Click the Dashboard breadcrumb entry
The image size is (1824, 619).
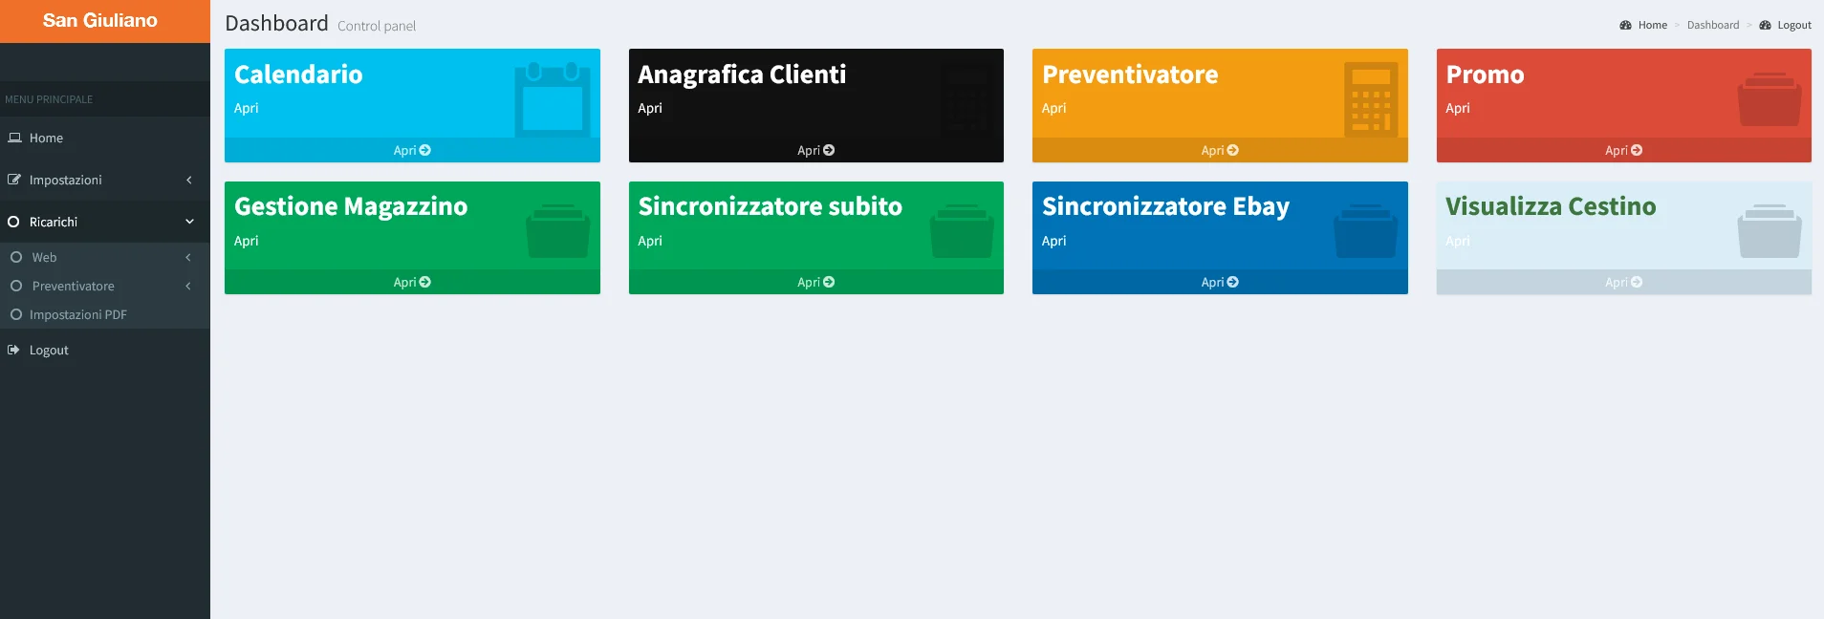tap(1713, 25)
